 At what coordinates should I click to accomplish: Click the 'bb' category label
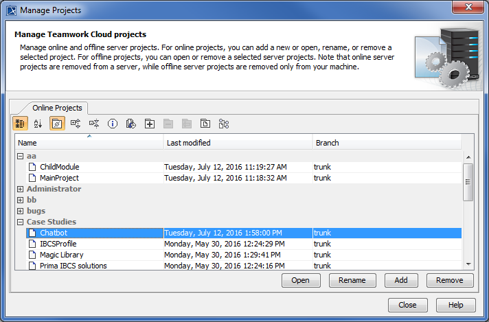32,200
